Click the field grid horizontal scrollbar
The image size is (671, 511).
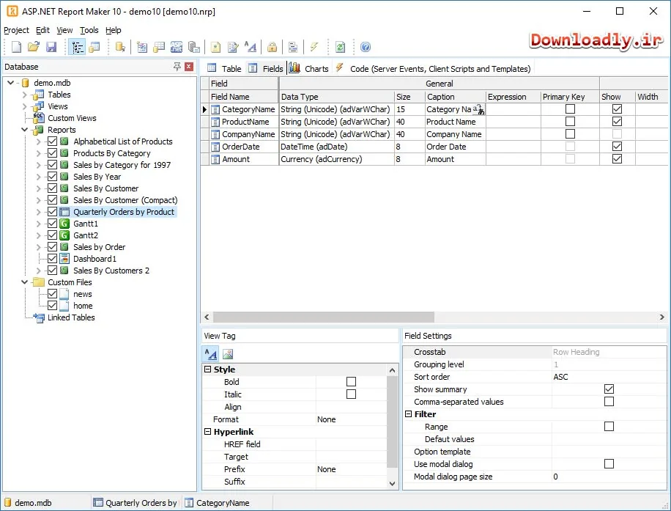point(434,317)
